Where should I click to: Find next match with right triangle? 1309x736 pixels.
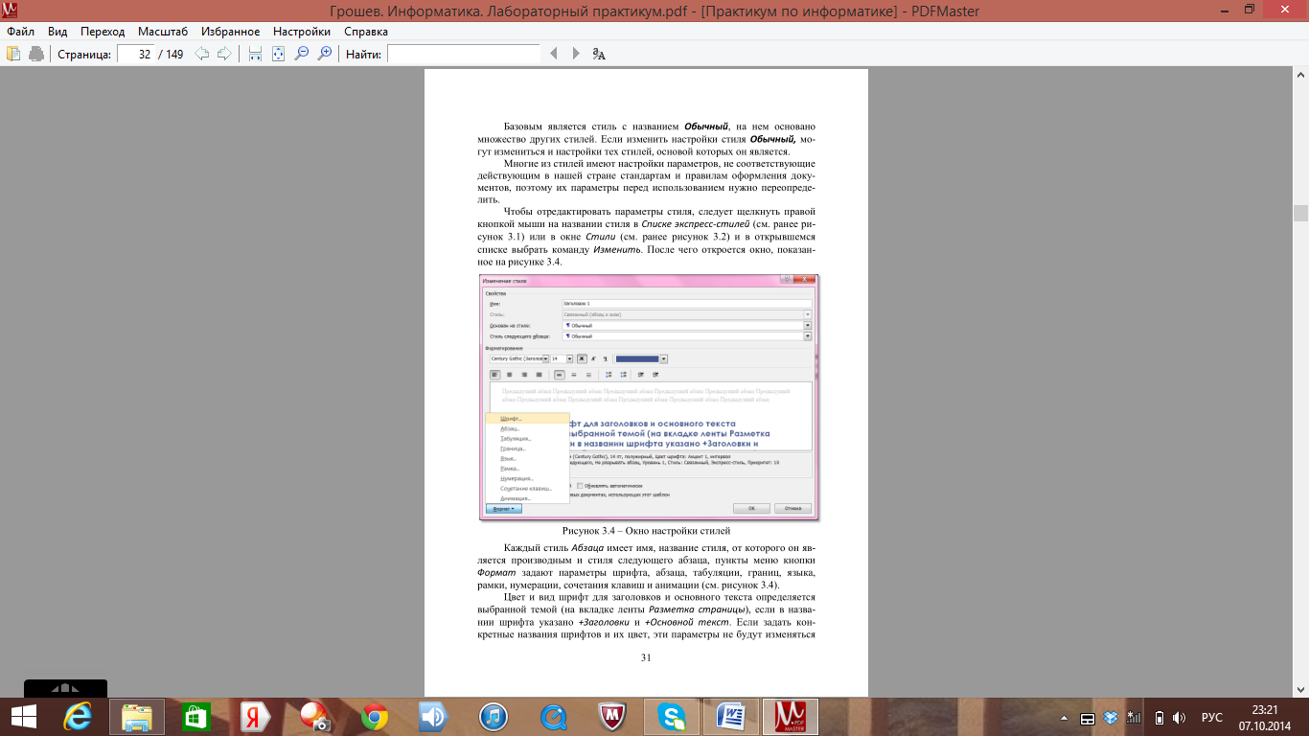[x=576, y=54]
